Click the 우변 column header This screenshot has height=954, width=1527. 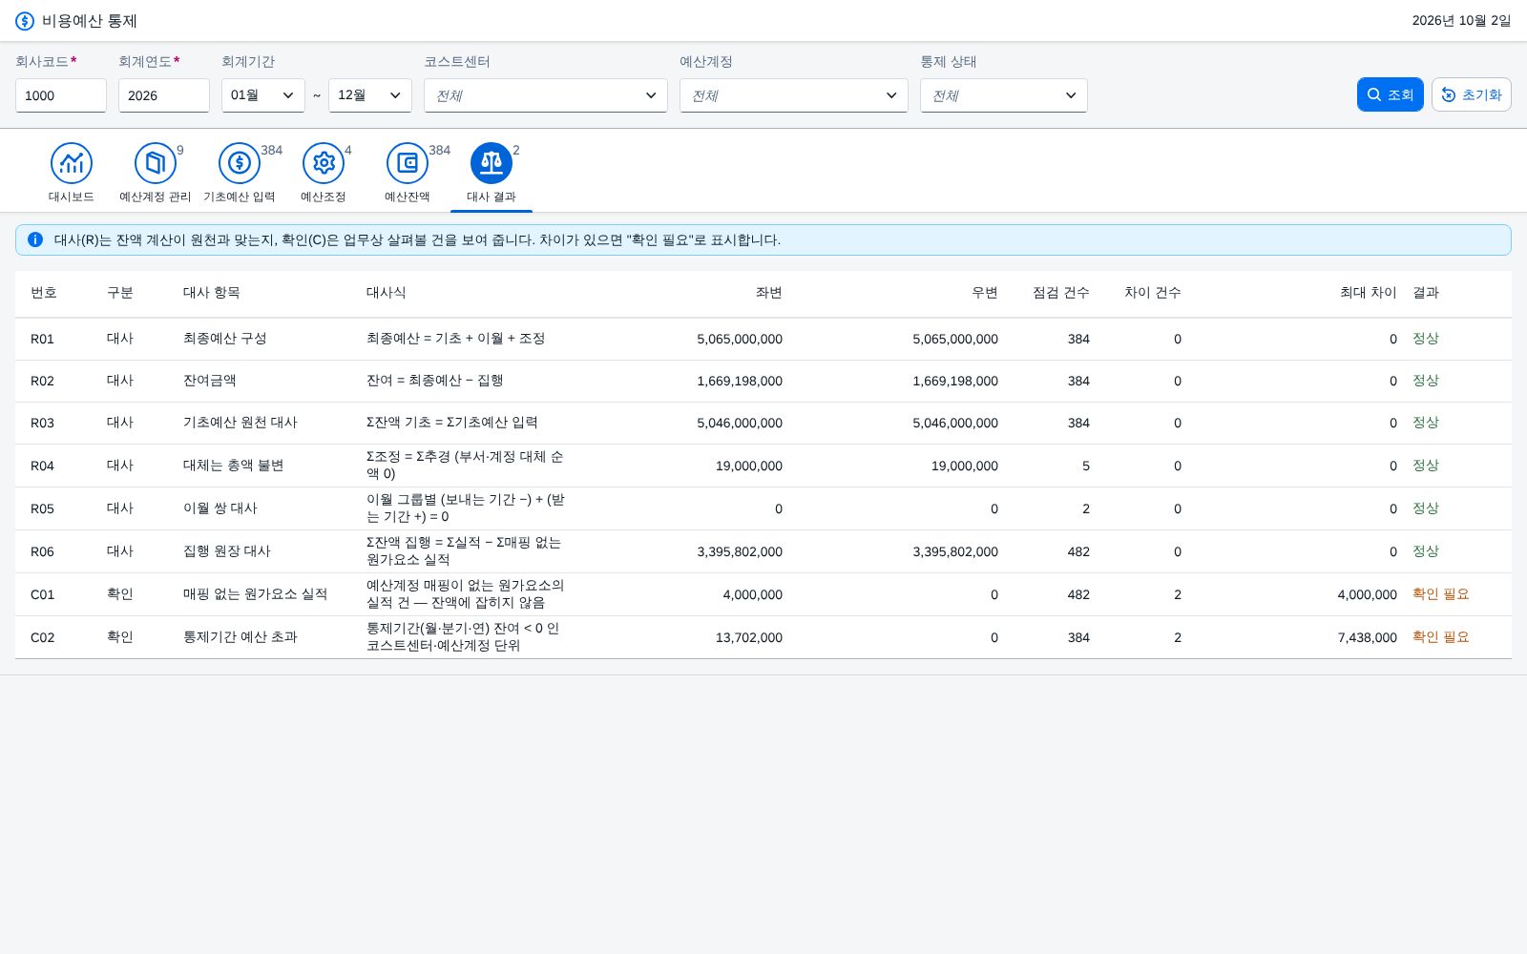tap(985, 293)
